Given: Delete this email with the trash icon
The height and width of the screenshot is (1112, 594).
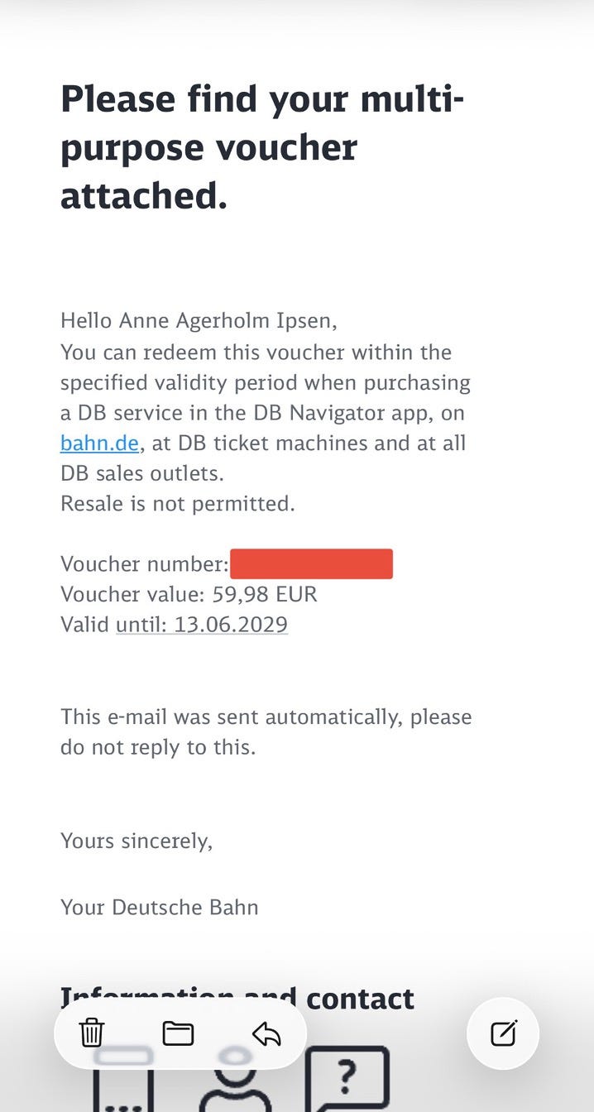Looking at the screenshot, I should [91, 1033].
